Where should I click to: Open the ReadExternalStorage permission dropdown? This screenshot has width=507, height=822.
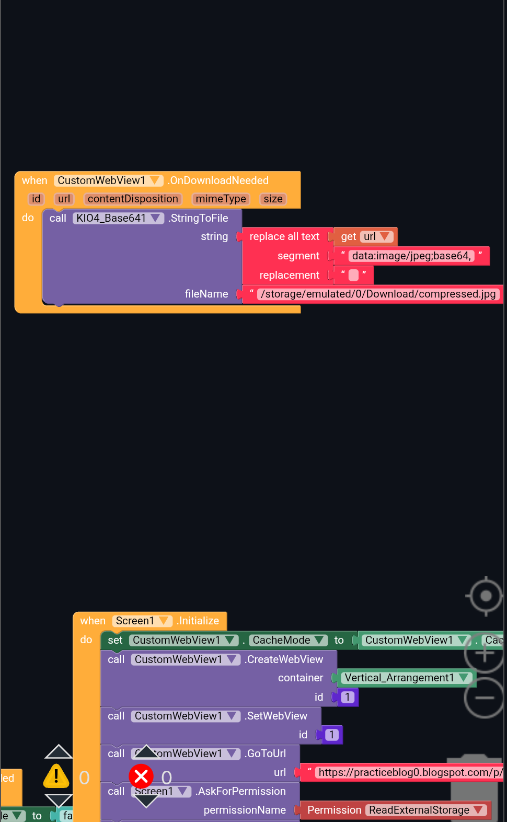478,810
